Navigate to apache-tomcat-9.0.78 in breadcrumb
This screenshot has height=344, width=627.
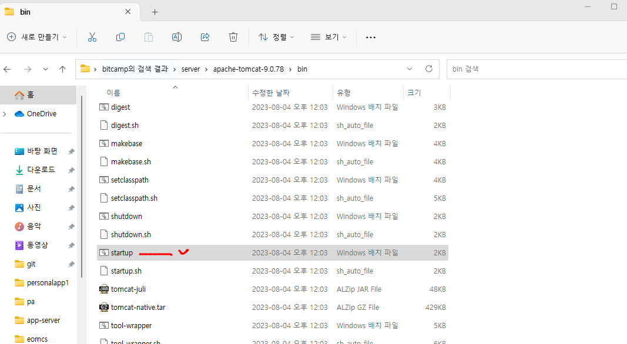(249, 69)
